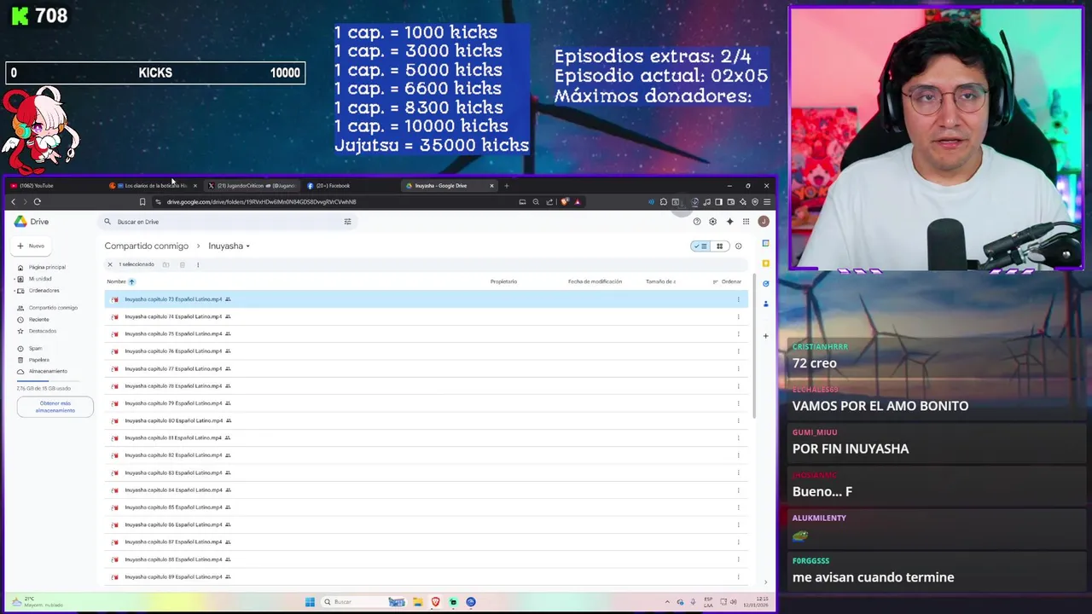The image size is (1092, 614).
Task: Click Fecha de modificación column header
Action: (x=595, y=281)
